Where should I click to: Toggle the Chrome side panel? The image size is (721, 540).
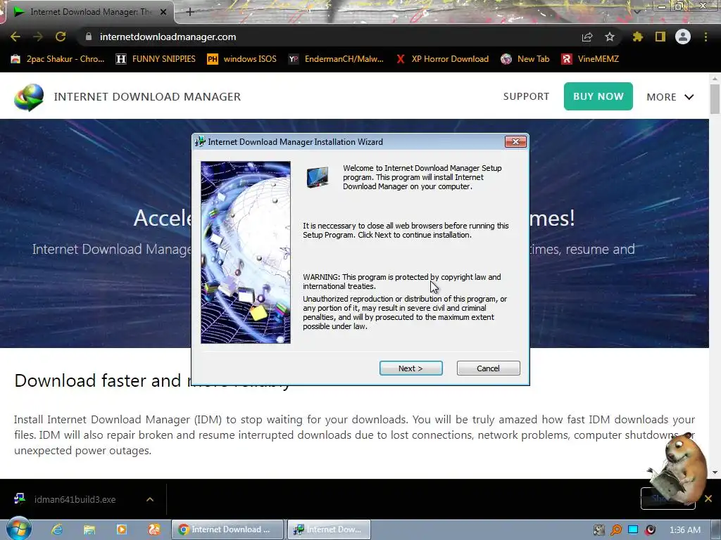tap(660, 37)
